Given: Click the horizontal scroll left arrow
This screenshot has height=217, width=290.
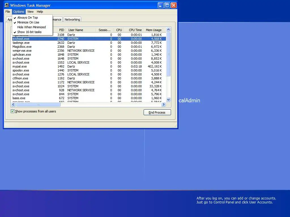Looking at the screenshot, I should (13, 105).
